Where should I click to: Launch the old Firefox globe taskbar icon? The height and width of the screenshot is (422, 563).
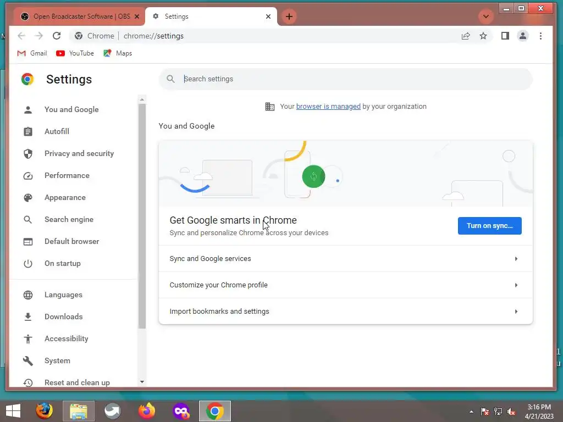point(44,411)
